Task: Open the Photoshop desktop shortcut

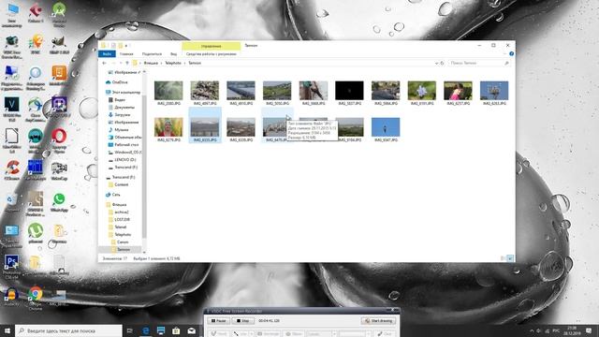Action: (x=11, y=263)
